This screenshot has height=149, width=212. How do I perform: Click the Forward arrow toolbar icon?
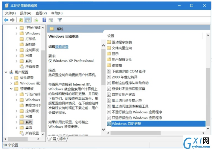[12, 20]
